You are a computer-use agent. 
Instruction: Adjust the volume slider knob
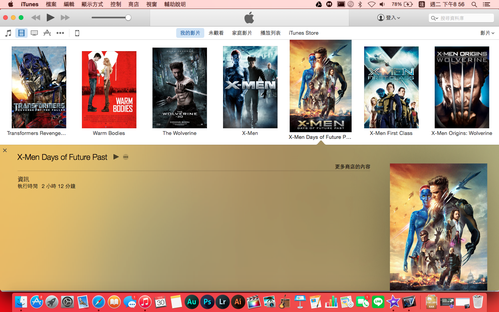[128, 18]
